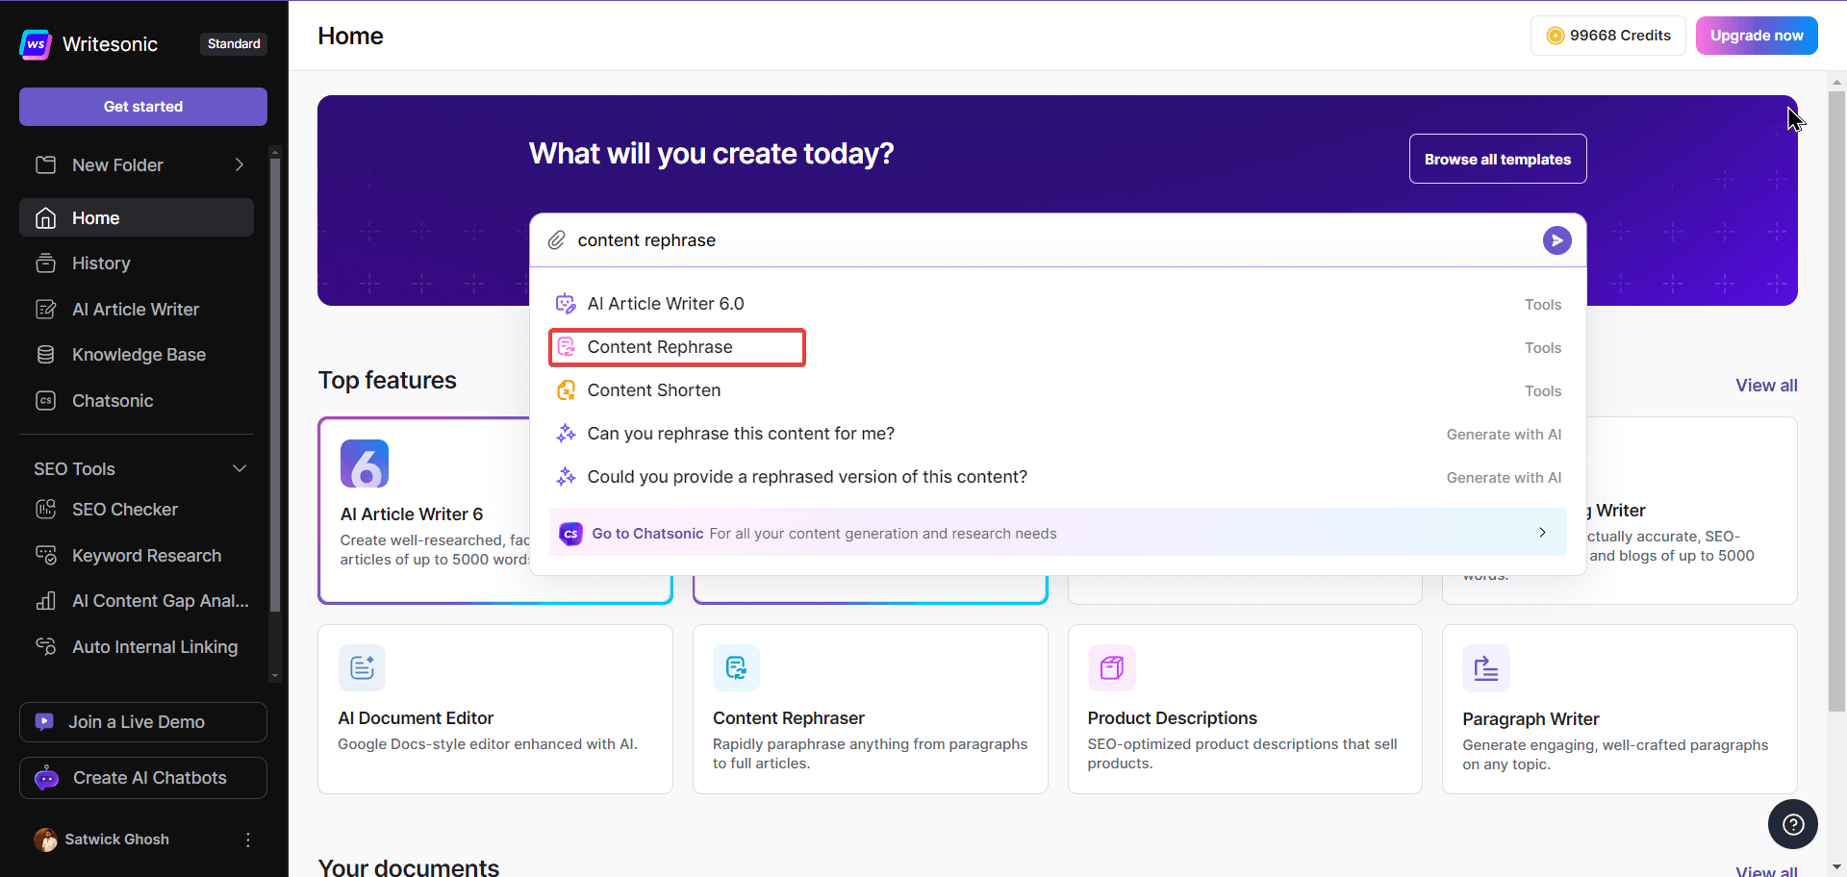Click the paperclip attachment icon in search bar
Screen dimensions: 1847x877
pyautogui.click(x=556, y=240)
